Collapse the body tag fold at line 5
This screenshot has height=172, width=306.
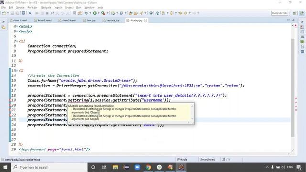(x=17, y=31)
